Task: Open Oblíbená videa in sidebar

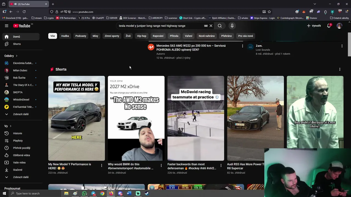Action: point(21,155)
